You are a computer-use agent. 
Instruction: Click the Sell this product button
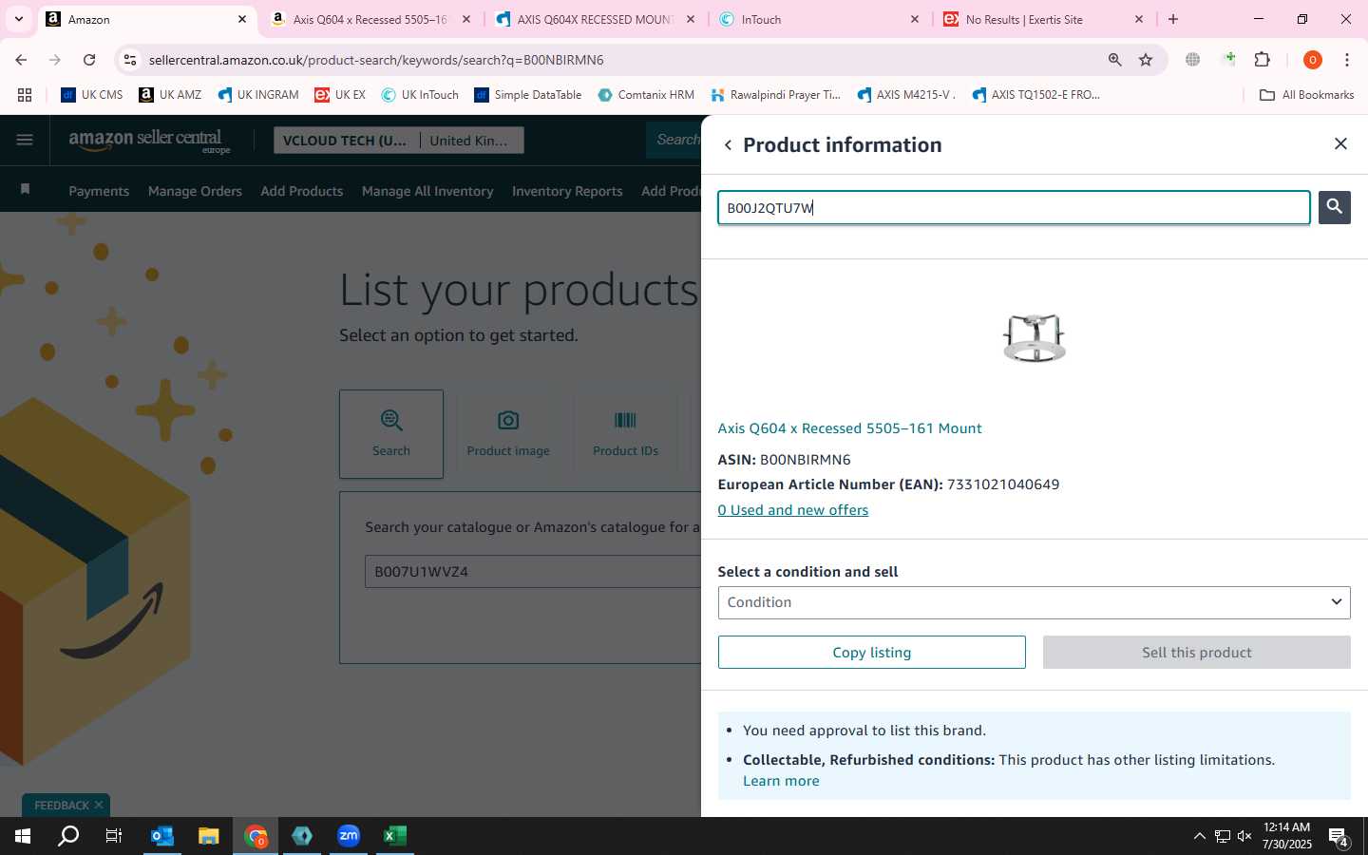point(1196,653)
